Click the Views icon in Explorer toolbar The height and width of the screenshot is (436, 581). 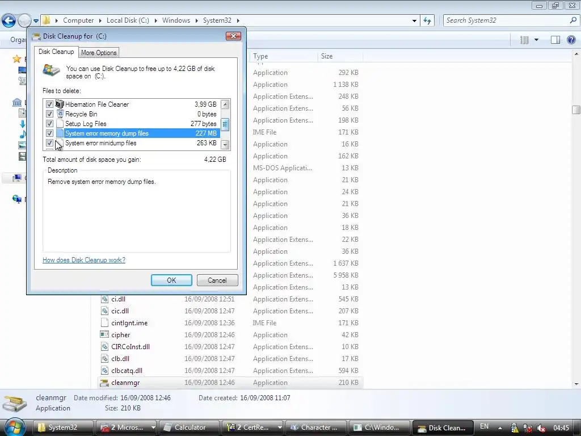click(x=524, y=40)
